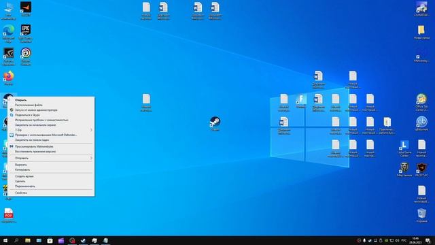Image resolution: width=435 pixels, height=245 pixels.
Task: Click the volume speaker tray icon
Action: [397, 240]
